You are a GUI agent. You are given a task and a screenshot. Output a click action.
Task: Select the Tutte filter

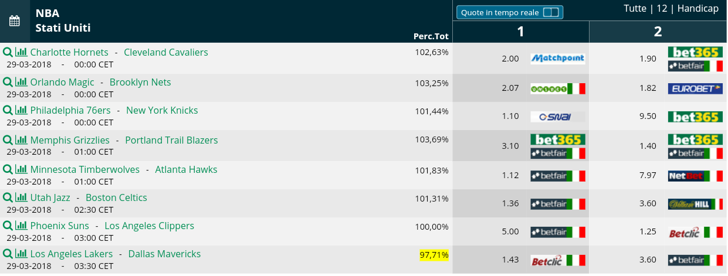pyautogui.click(x=635, y=9)
